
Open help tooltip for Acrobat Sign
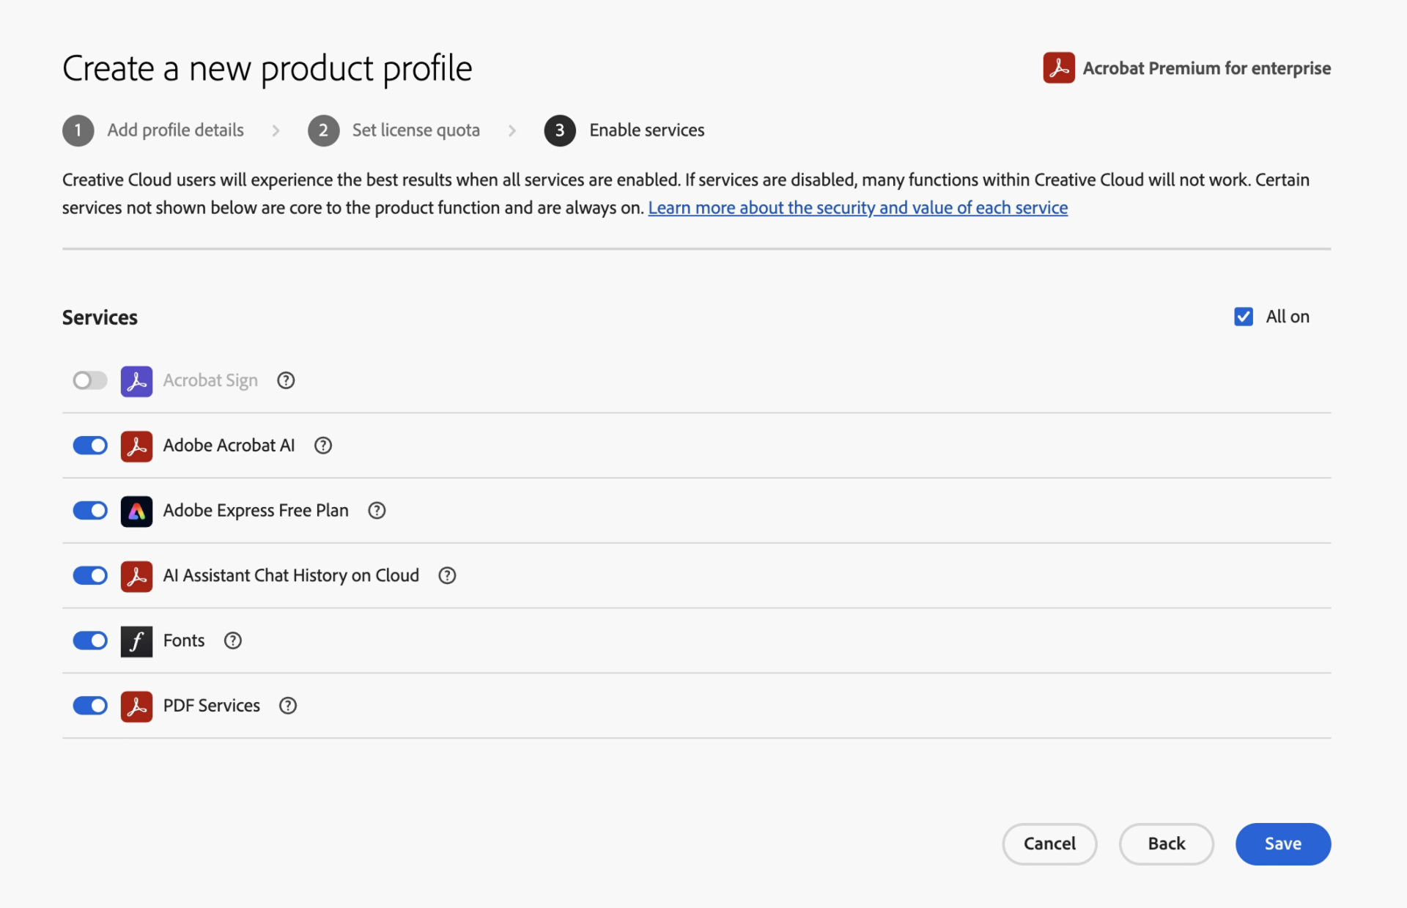pyautogui.click(x=286, y=380)
